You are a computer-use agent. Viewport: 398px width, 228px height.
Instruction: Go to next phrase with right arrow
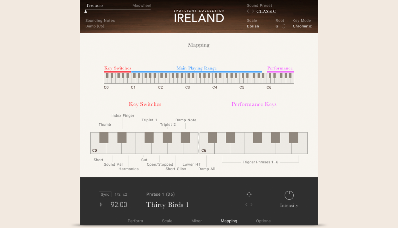[251, 204]
